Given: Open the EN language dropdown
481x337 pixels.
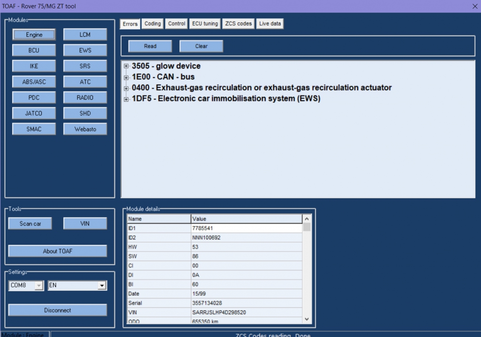Looking at the screenshot, I should coord(102,285).
